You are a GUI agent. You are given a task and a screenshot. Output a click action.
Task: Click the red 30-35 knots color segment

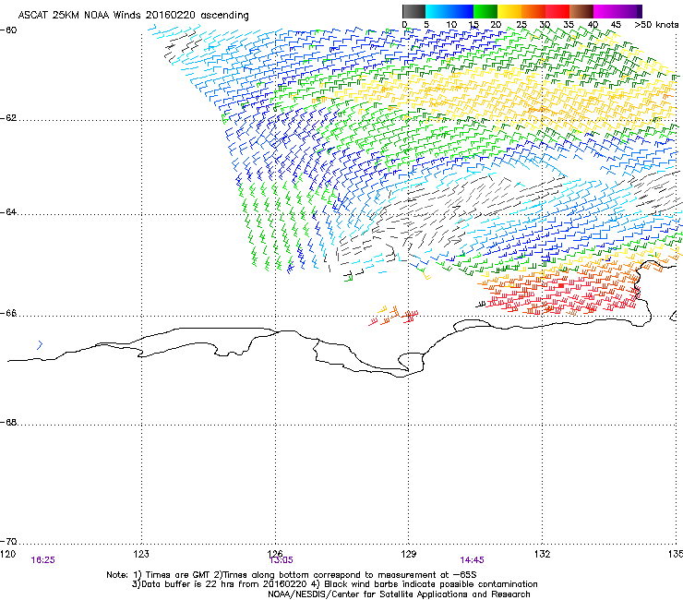tap(557, 11)
